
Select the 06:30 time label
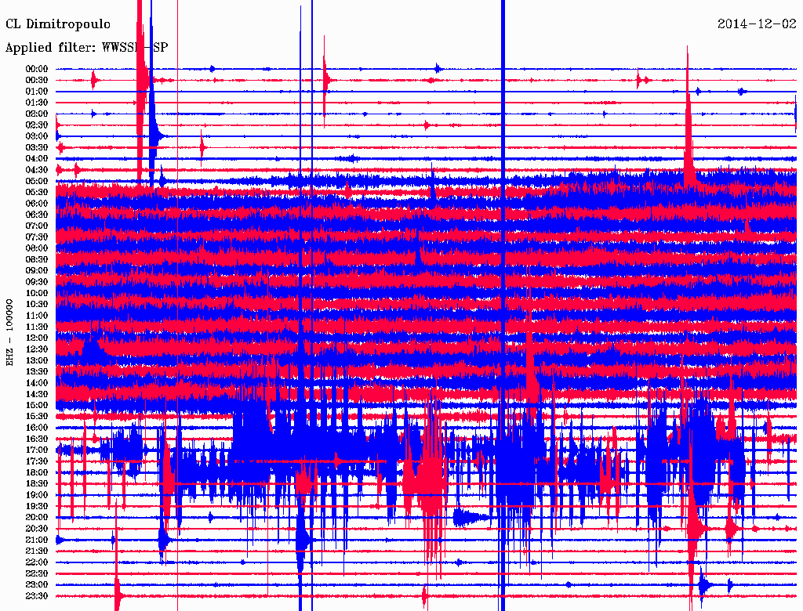coord(37,215)
